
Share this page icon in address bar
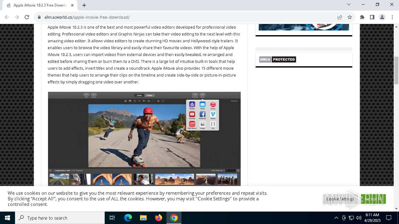coord(340,17)
